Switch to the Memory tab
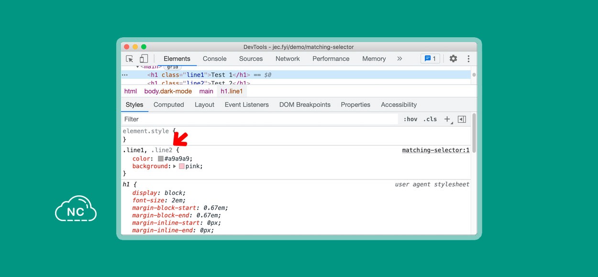This screenshot has width=598, height=277. (x=374, y=59)
